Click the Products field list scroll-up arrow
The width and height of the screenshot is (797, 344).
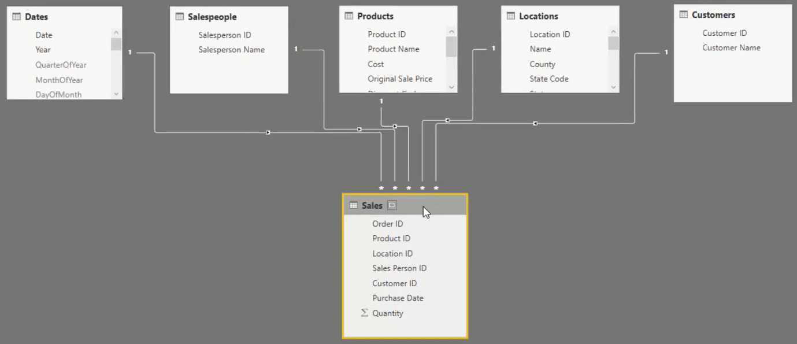click(451, 32)
